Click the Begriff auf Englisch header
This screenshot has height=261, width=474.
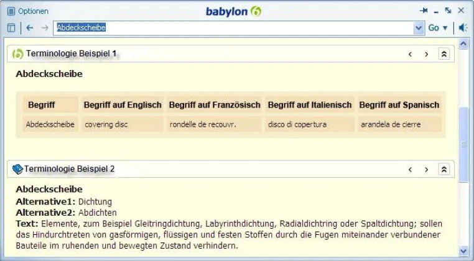coord(123,105)
